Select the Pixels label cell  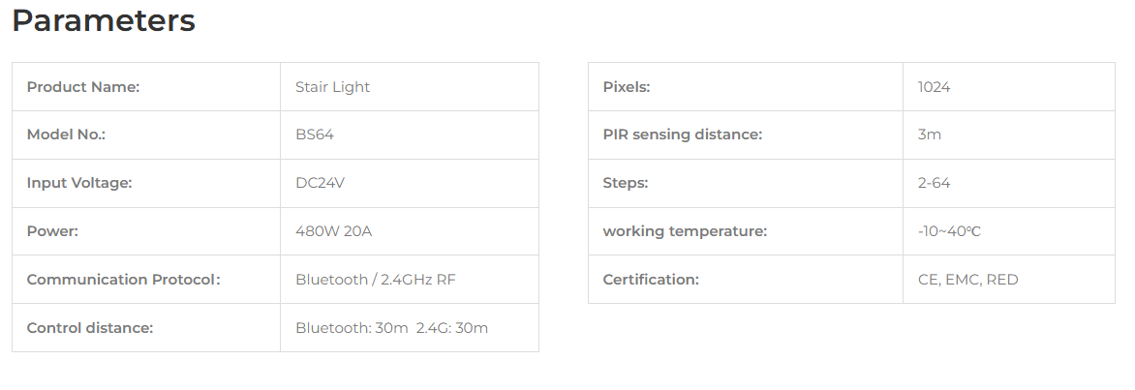(746, 87)
